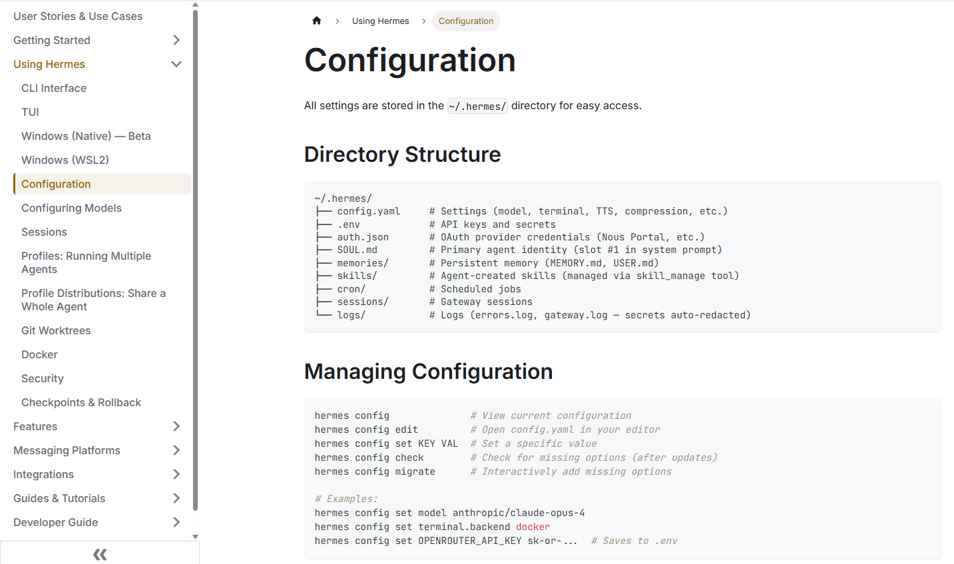Click .env in the directory tree
Image resolution: width=954 pixels, height=564 pixels.
[349, 224]
